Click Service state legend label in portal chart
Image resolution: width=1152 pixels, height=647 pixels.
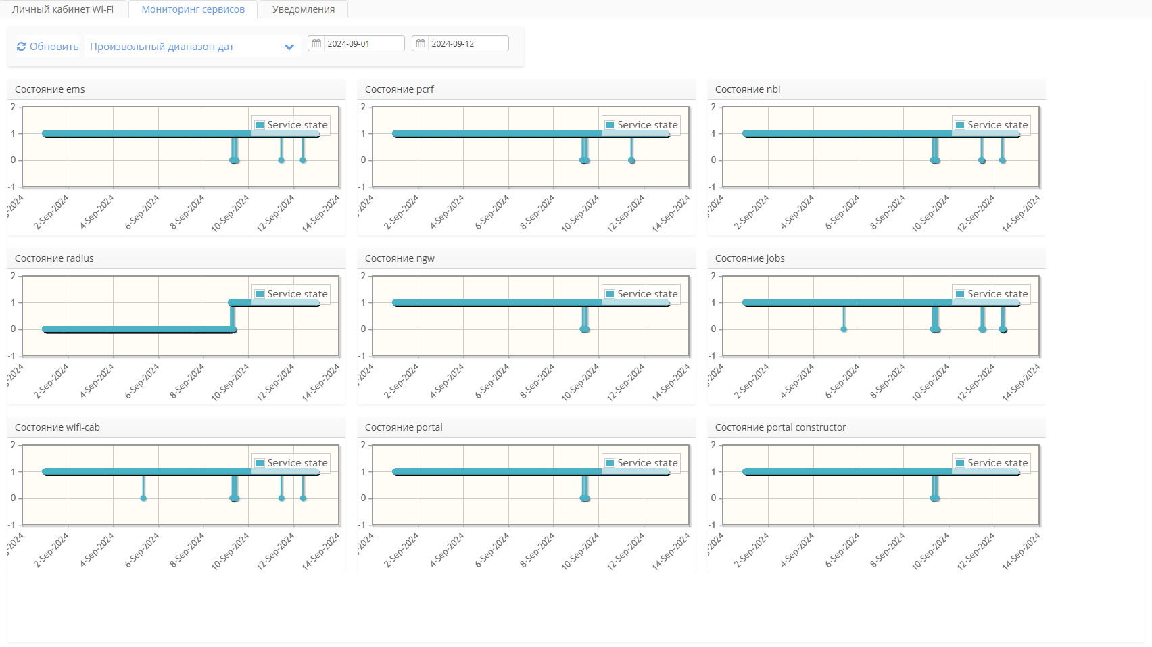click(x=647, y=463)
